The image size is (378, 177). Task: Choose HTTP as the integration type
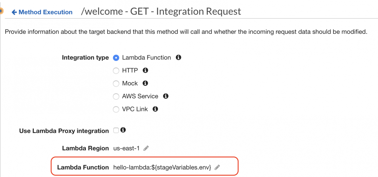(116, 70)
